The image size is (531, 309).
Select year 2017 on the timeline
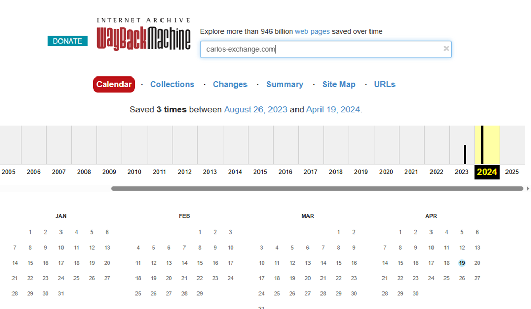311,172
